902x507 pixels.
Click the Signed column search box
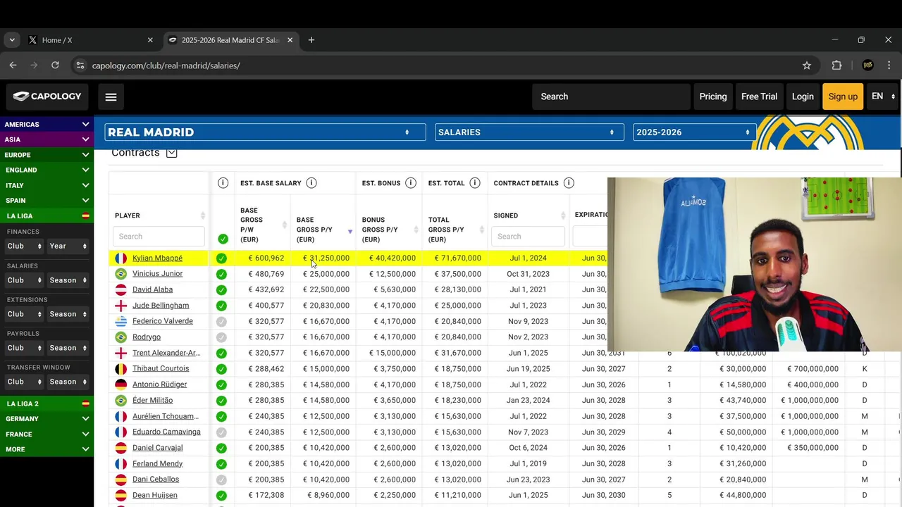tap(529, 237)
